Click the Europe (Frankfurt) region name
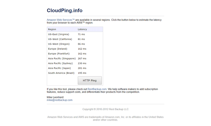This screenshot has width=211, height=126. pyautogui.click(x=59, y=54)
